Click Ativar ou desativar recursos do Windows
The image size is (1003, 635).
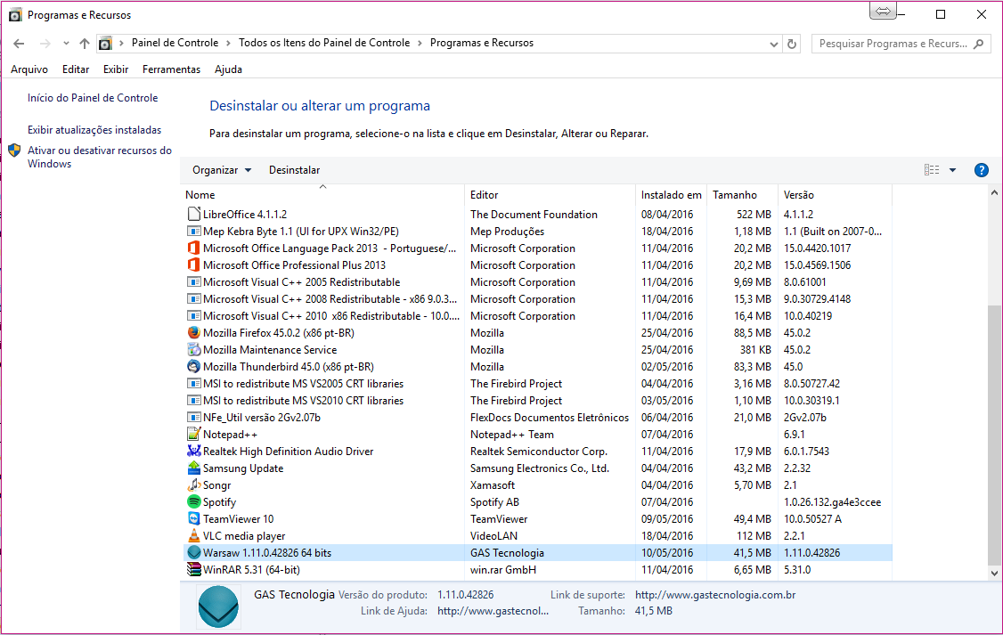[99, 157]
